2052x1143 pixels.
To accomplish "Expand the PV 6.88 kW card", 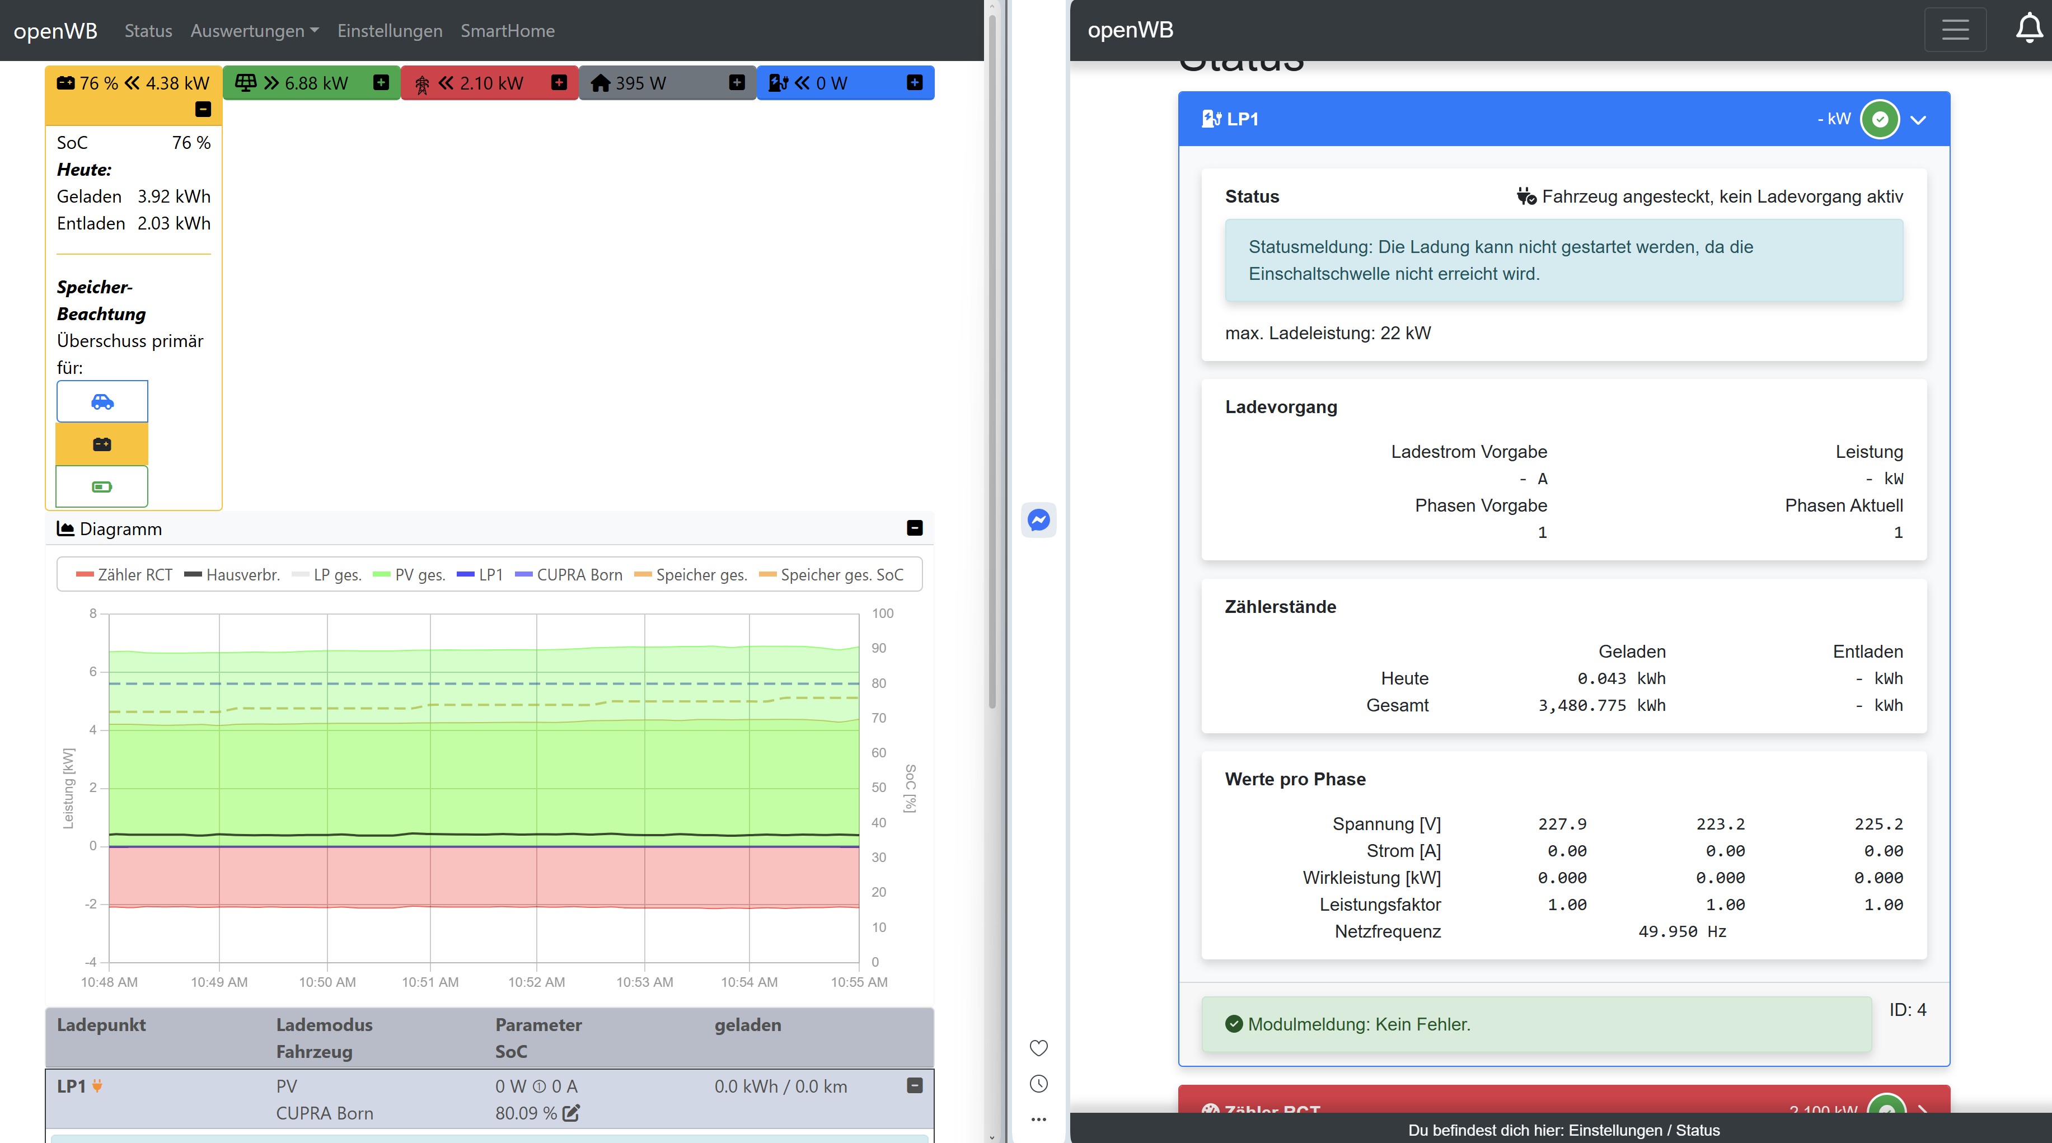I will [x=382, y=83].
